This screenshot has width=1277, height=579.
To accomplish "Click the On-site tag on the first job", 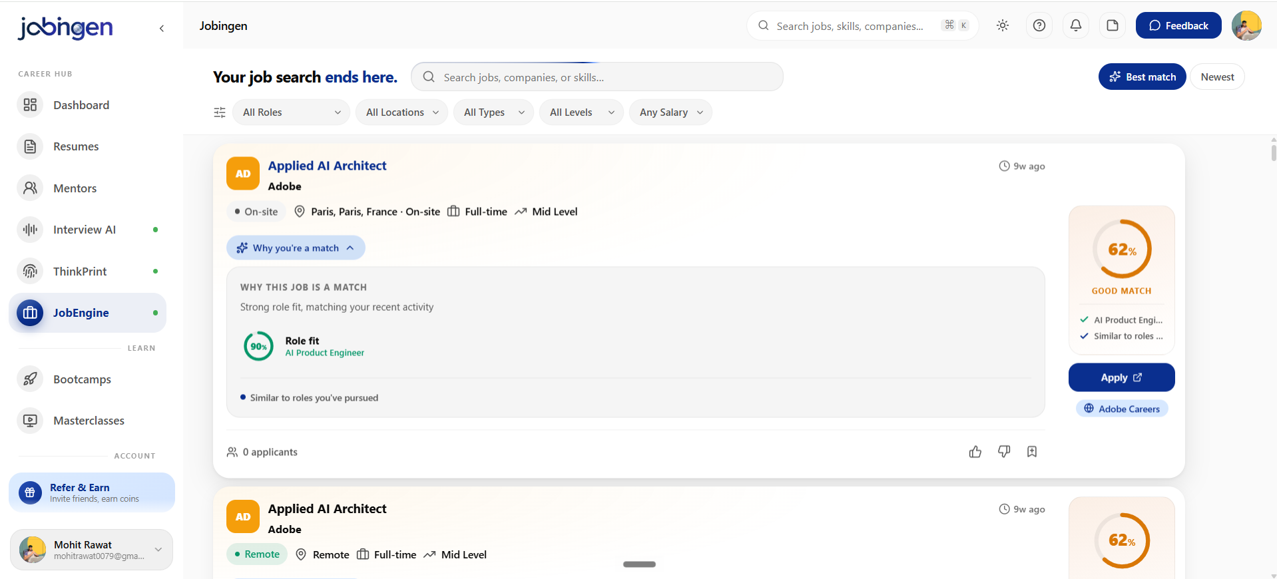I will point(256,212).
